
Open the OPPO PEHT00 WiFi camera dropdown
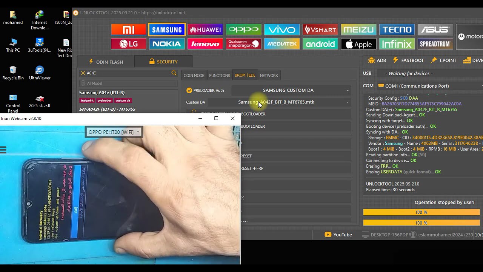coord(114,132)
